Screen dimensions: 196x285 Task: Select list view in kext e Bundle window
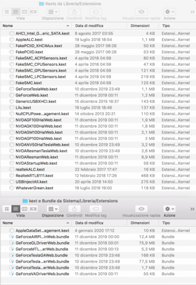(16, 209)
